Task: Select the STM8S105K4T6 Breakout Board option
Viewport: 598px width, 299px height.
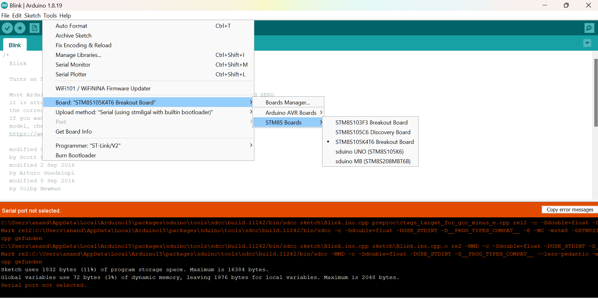Action: 371,142
